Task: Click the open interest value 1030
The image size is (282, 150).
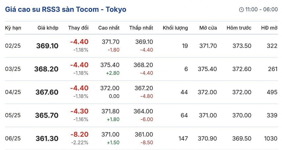Action: click(271, 138)
